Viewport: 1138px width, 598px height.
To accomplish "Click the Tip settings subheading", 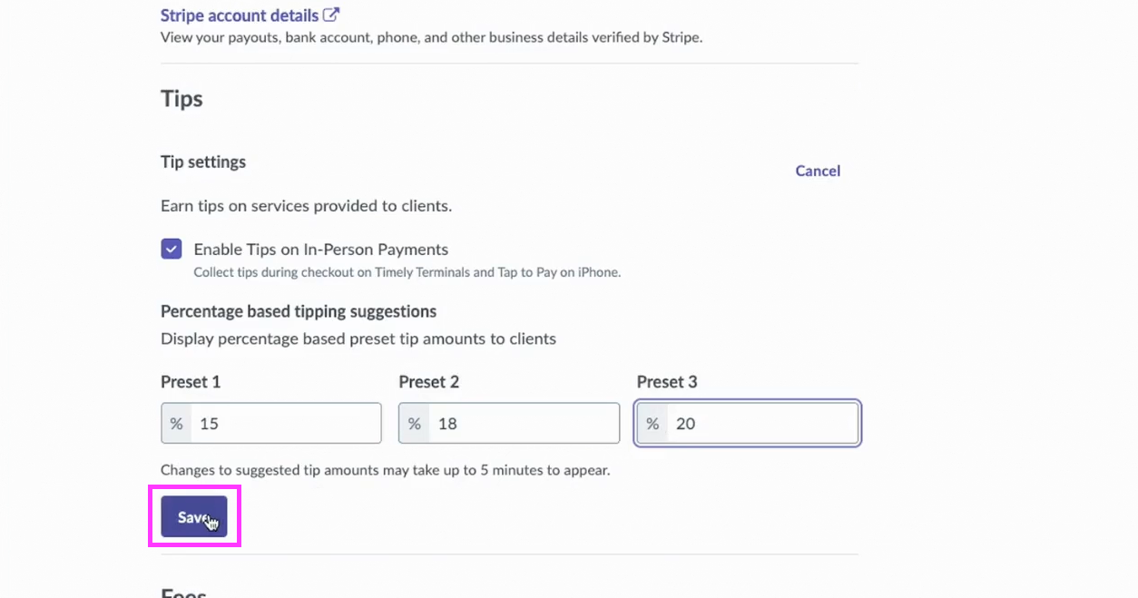I will coord(203,162).
